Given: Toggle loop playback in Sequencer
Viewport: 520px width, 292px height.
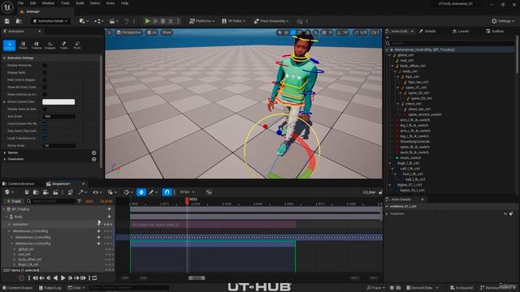Looking at the screenshot, I should click(94, 278).
